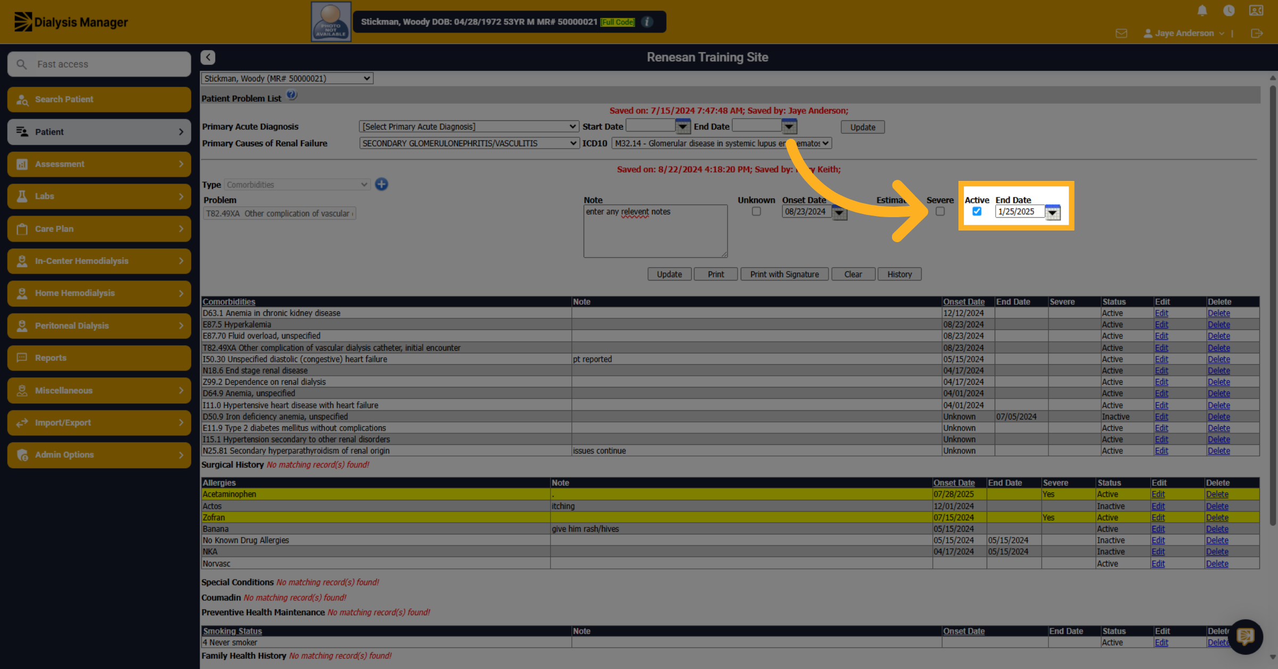Open the Reports sidebar item
The height and width of the screenshot is (669, 1278).
(99, 358)
